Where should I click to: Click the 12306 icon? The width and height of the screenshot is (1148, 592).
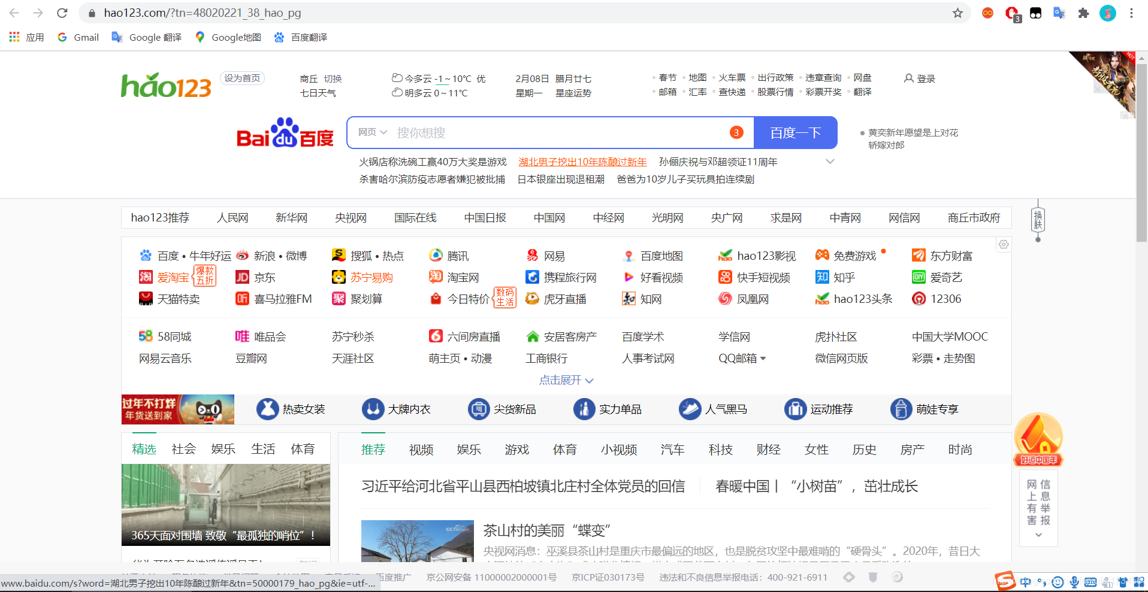click(919, 299)
